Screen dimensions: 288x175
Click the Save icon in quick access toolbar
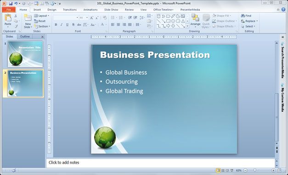11,4
